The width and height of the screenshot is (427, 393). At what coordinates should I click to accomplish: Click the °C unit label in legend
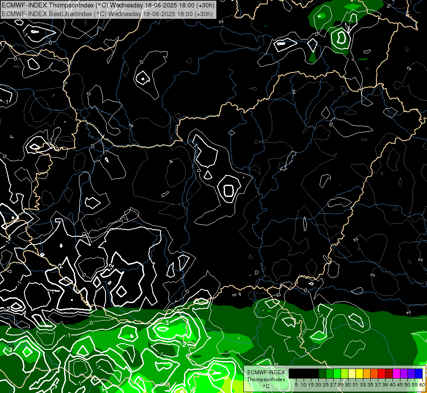tap(266, 386)
